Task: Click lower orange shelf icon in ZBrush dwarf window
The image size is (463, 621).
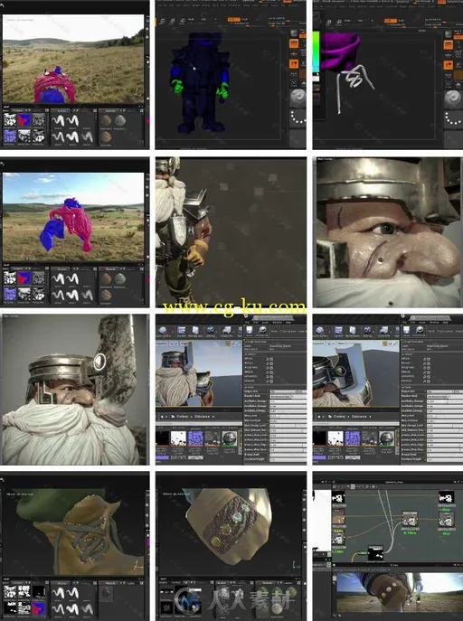Action: point(294,64)
